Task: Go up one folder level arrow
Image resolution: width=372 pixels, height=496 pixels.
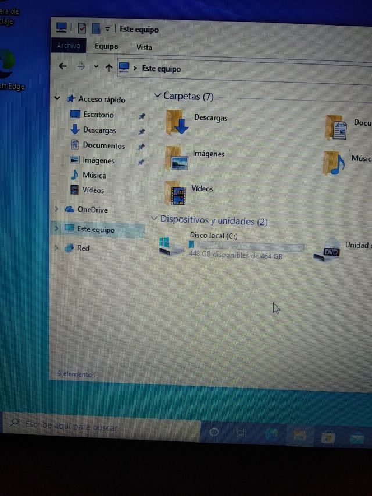Action: click(109, 67)
